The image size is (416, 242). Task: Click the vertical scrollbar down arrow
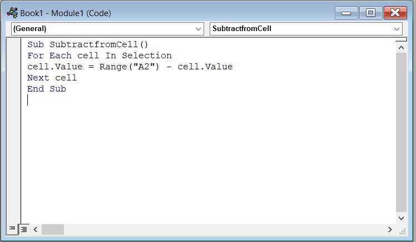coord(401,218)
